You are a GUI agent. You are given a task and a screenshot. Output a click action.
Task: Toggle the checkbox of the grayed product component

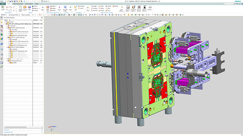8,59
